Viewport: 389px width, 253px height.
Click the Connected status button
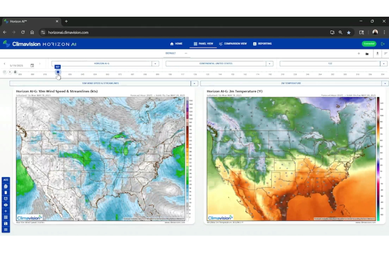tap(369, 44)
